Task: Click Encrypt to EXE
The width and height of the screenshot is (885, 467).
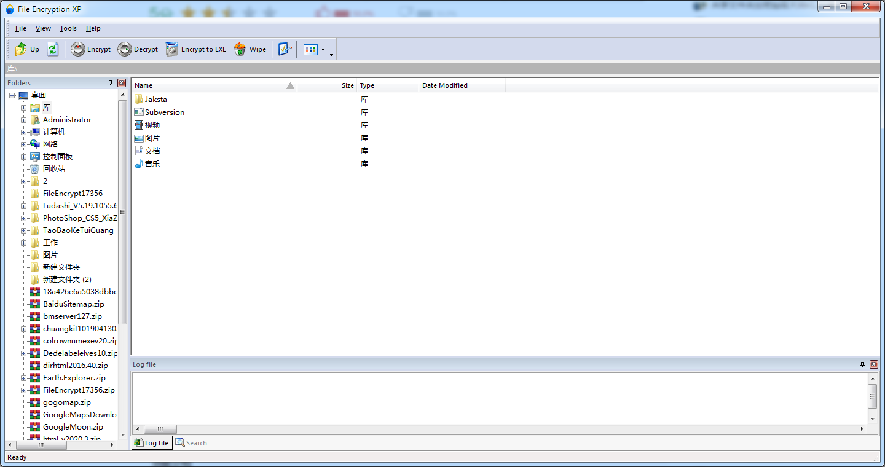Action: click(196, 49)
